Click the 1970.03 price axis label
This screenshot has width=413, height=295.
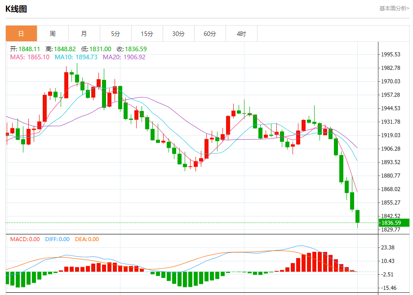391,81
